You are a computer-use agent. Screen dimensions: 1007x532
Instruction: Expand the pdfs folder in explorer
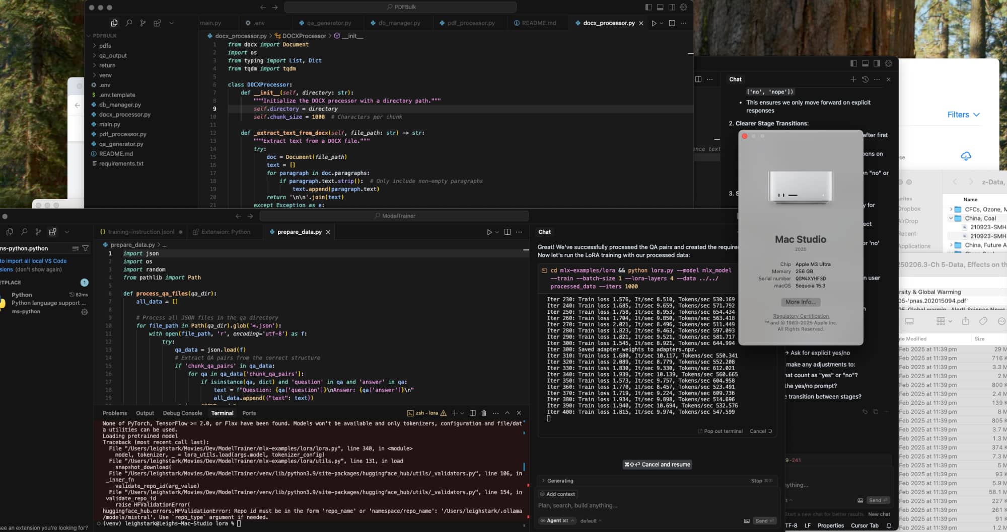point(105,46)
